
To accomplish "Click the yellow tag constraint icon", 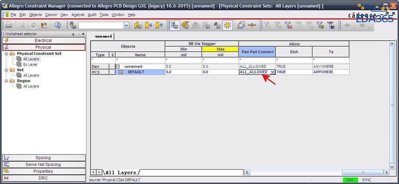I will 185,25.
